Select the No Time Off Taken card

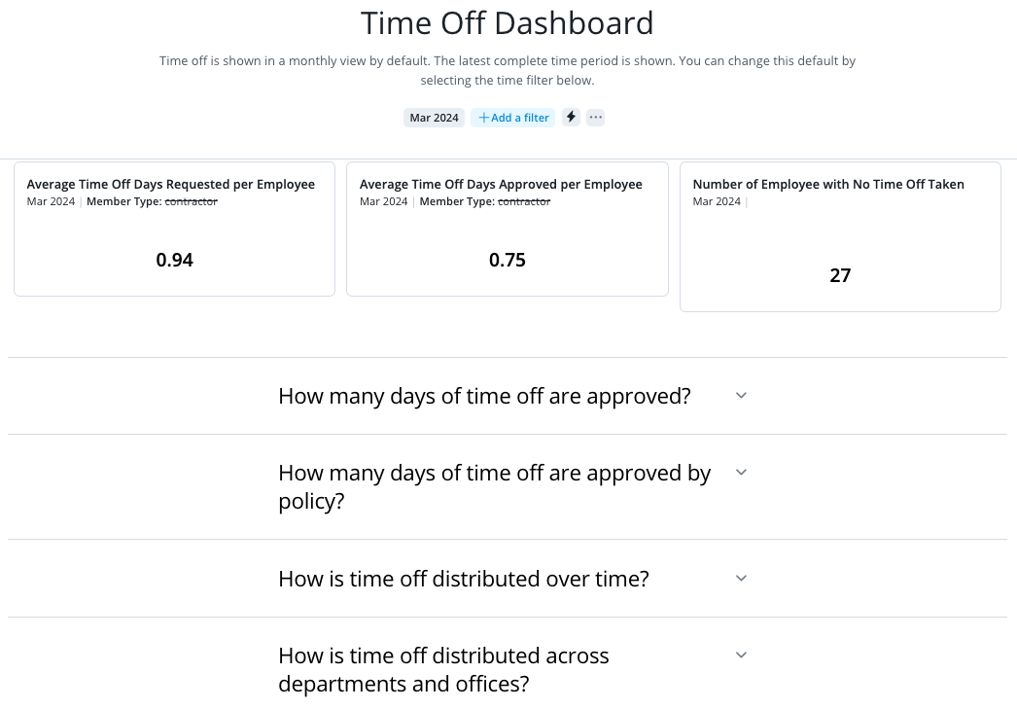[x=841, y=236]
